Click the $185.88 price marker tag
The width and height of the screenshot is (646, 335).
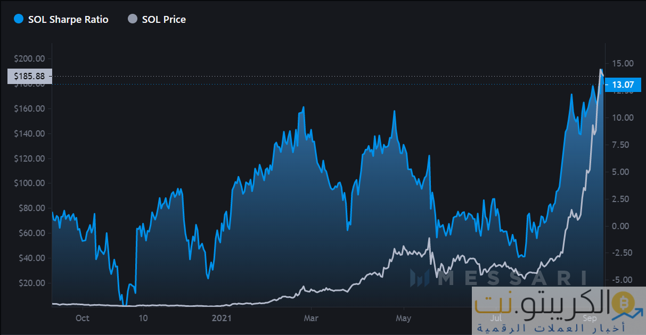point(30,76)
